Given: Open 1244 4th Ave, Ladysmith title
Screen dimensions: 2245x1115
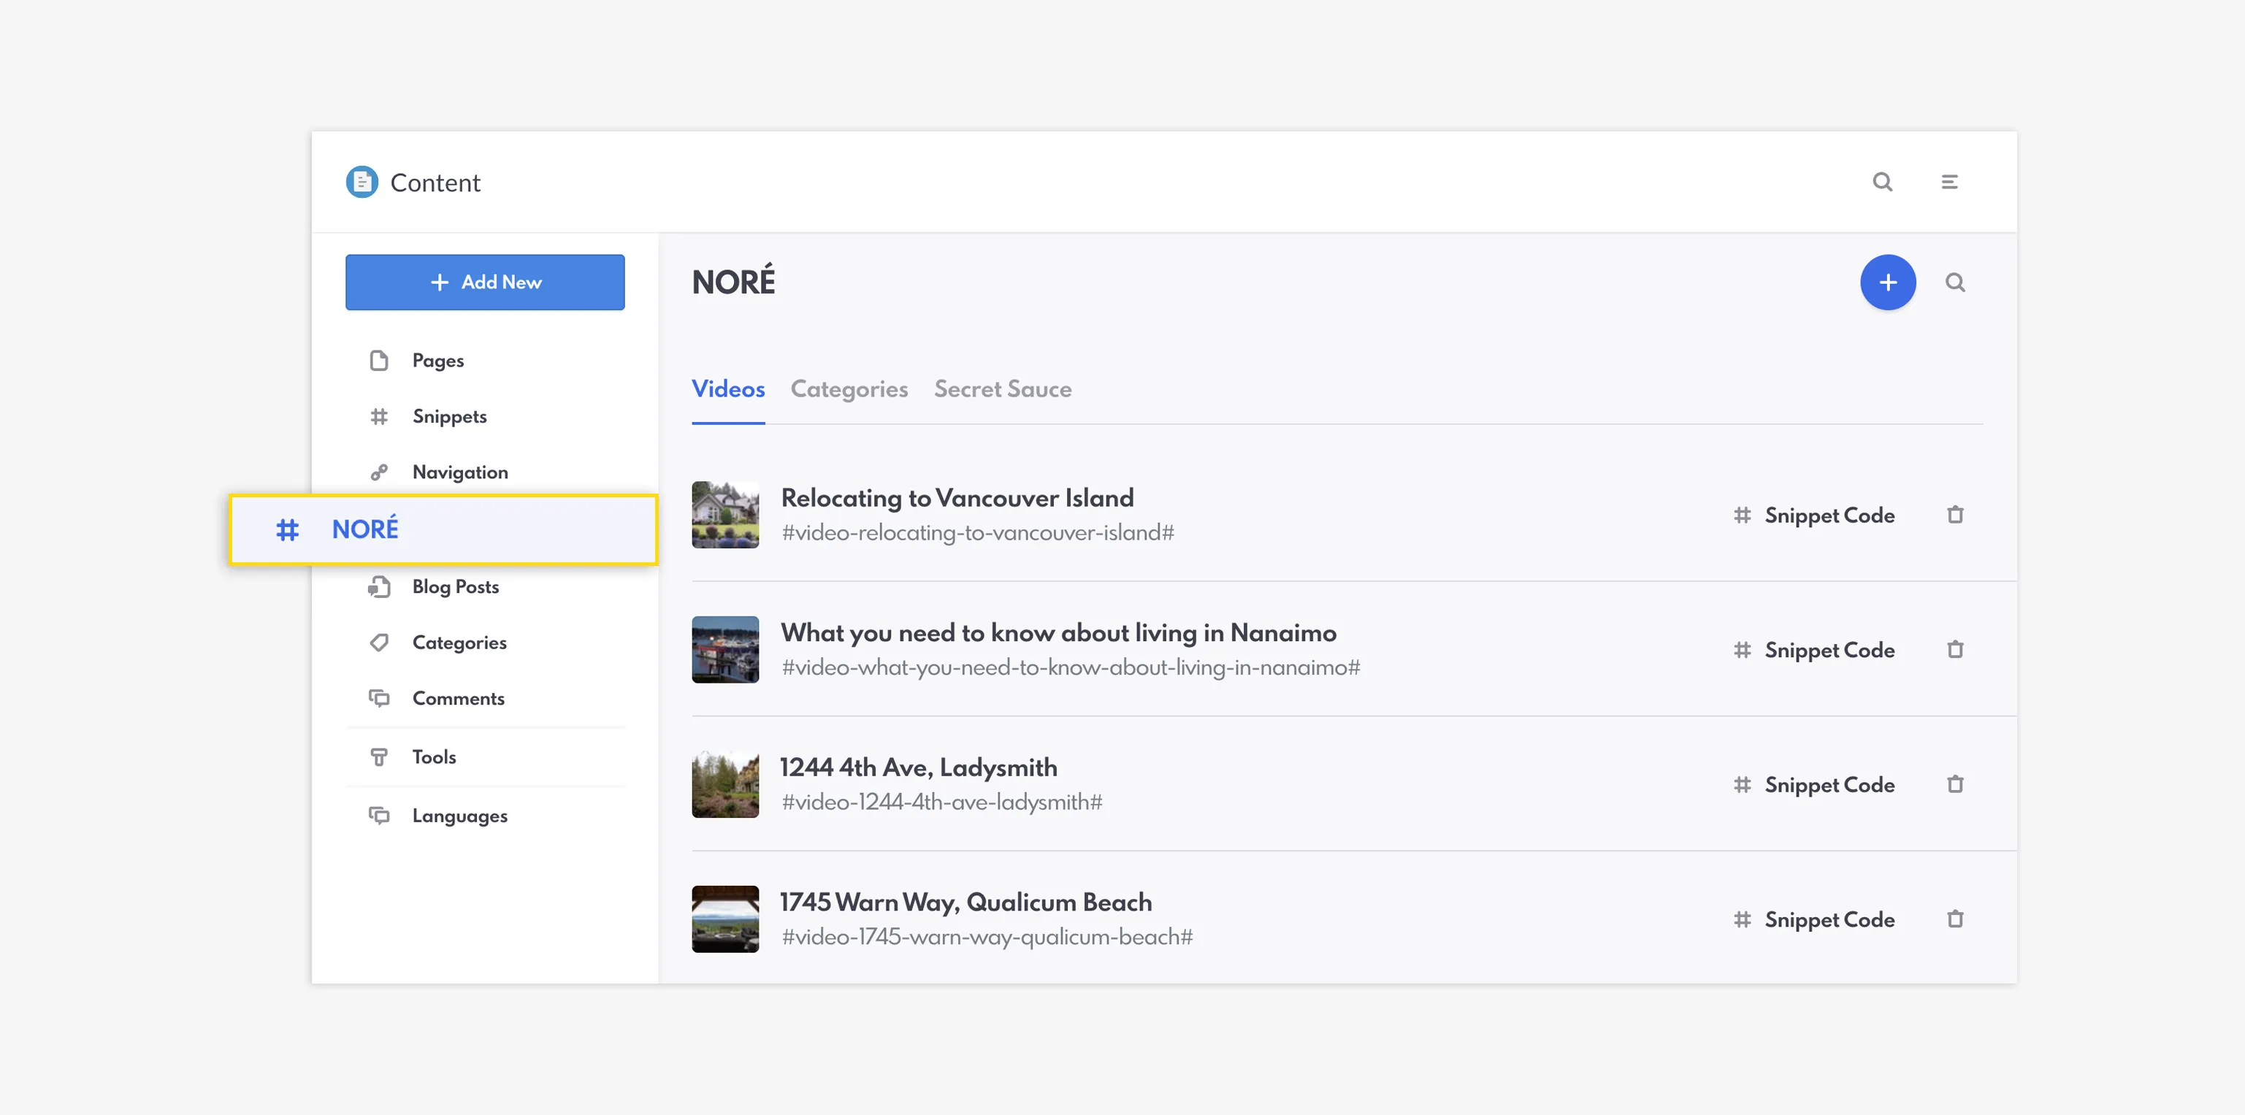Looking at the screenshot, I should 919,767.
